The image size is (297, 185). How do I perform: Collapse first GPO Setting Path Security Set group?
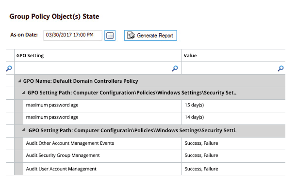click(x=23, y=92)
